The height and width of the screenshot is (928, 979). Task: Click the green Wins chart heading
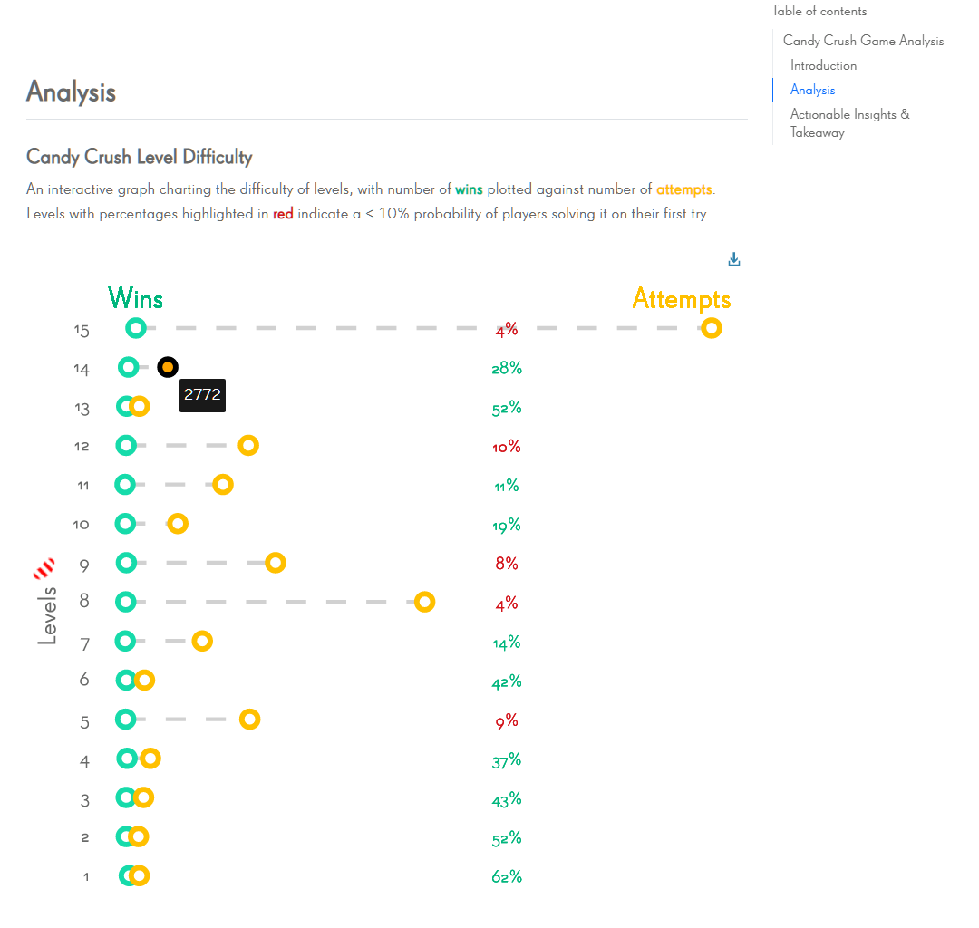[x=135, y=298]
